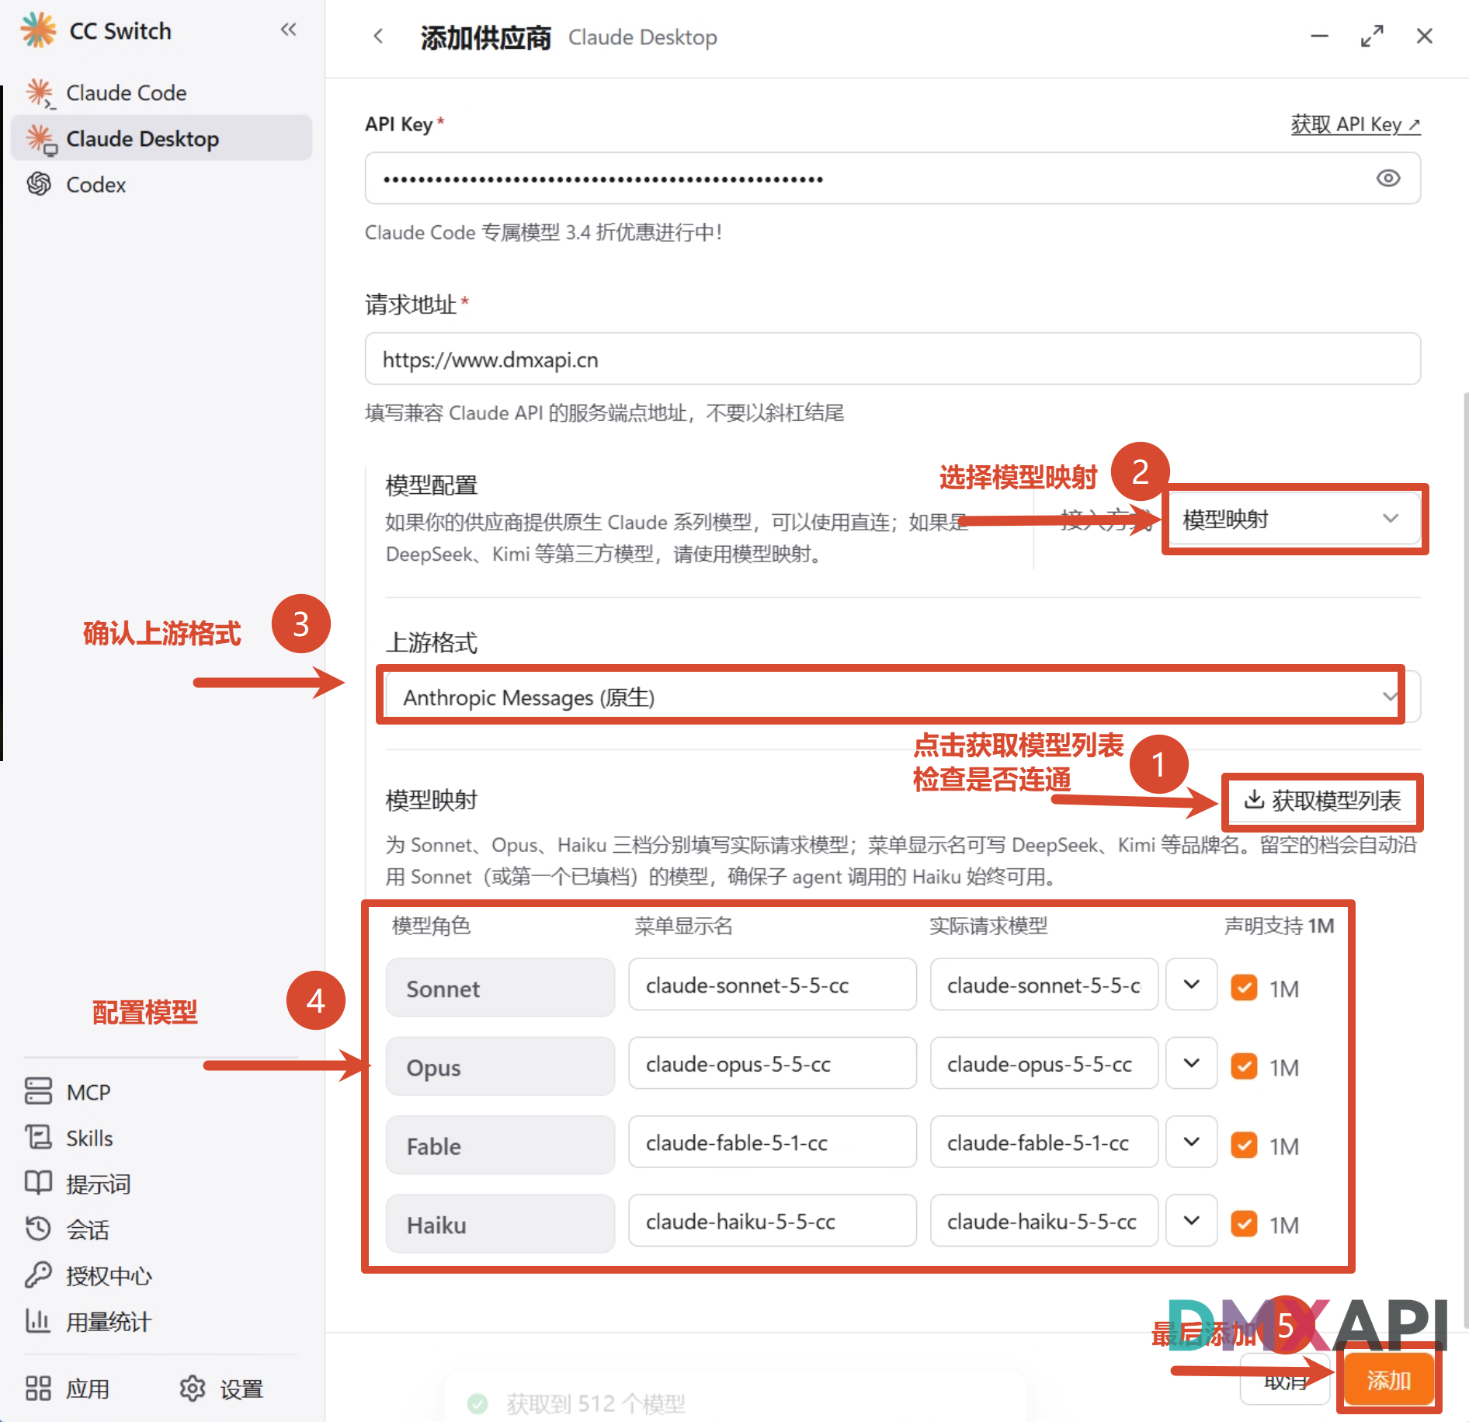Screen dimensions: 1469x1422
Task: Show API Key with eye icon
Action: [1388, 179]
